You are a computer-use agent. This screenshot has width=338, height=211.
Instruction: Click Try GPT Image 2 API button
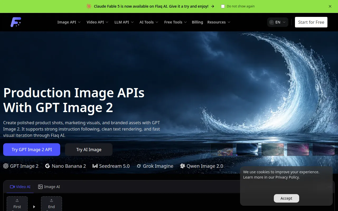[x=32, y=150]
